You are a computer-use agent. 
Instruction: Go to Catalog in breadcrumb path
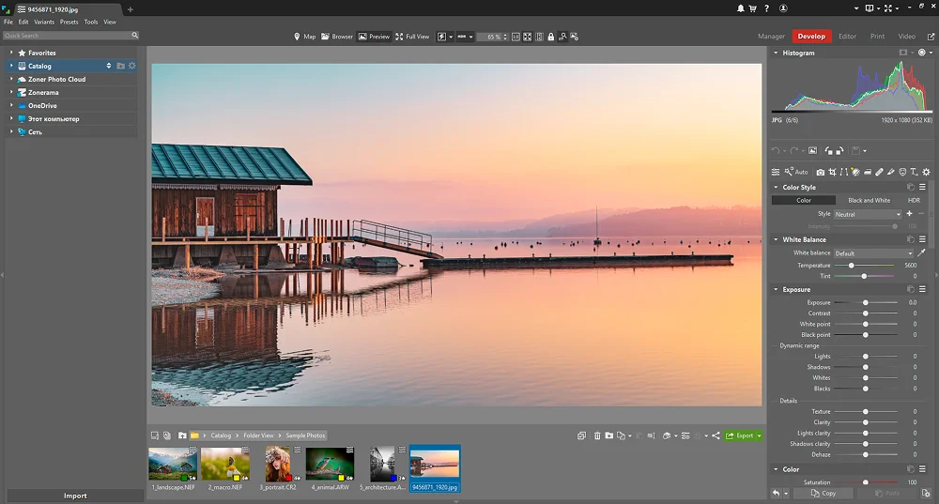(221, 435)
